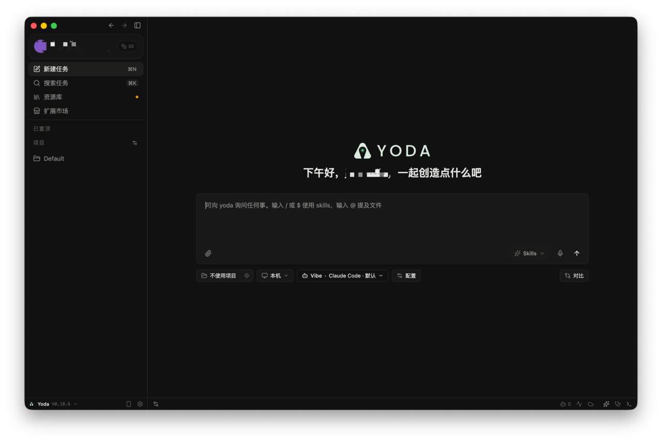
Task: Go back with the left arrow icon
Action: pos(111,25)
